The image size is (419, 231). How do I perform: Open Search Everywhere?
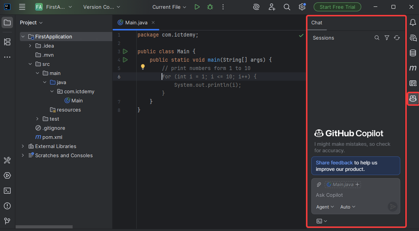click(287, 7)
